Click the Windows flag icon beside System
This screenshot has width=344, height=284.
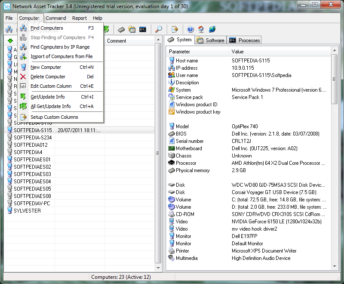172,90
